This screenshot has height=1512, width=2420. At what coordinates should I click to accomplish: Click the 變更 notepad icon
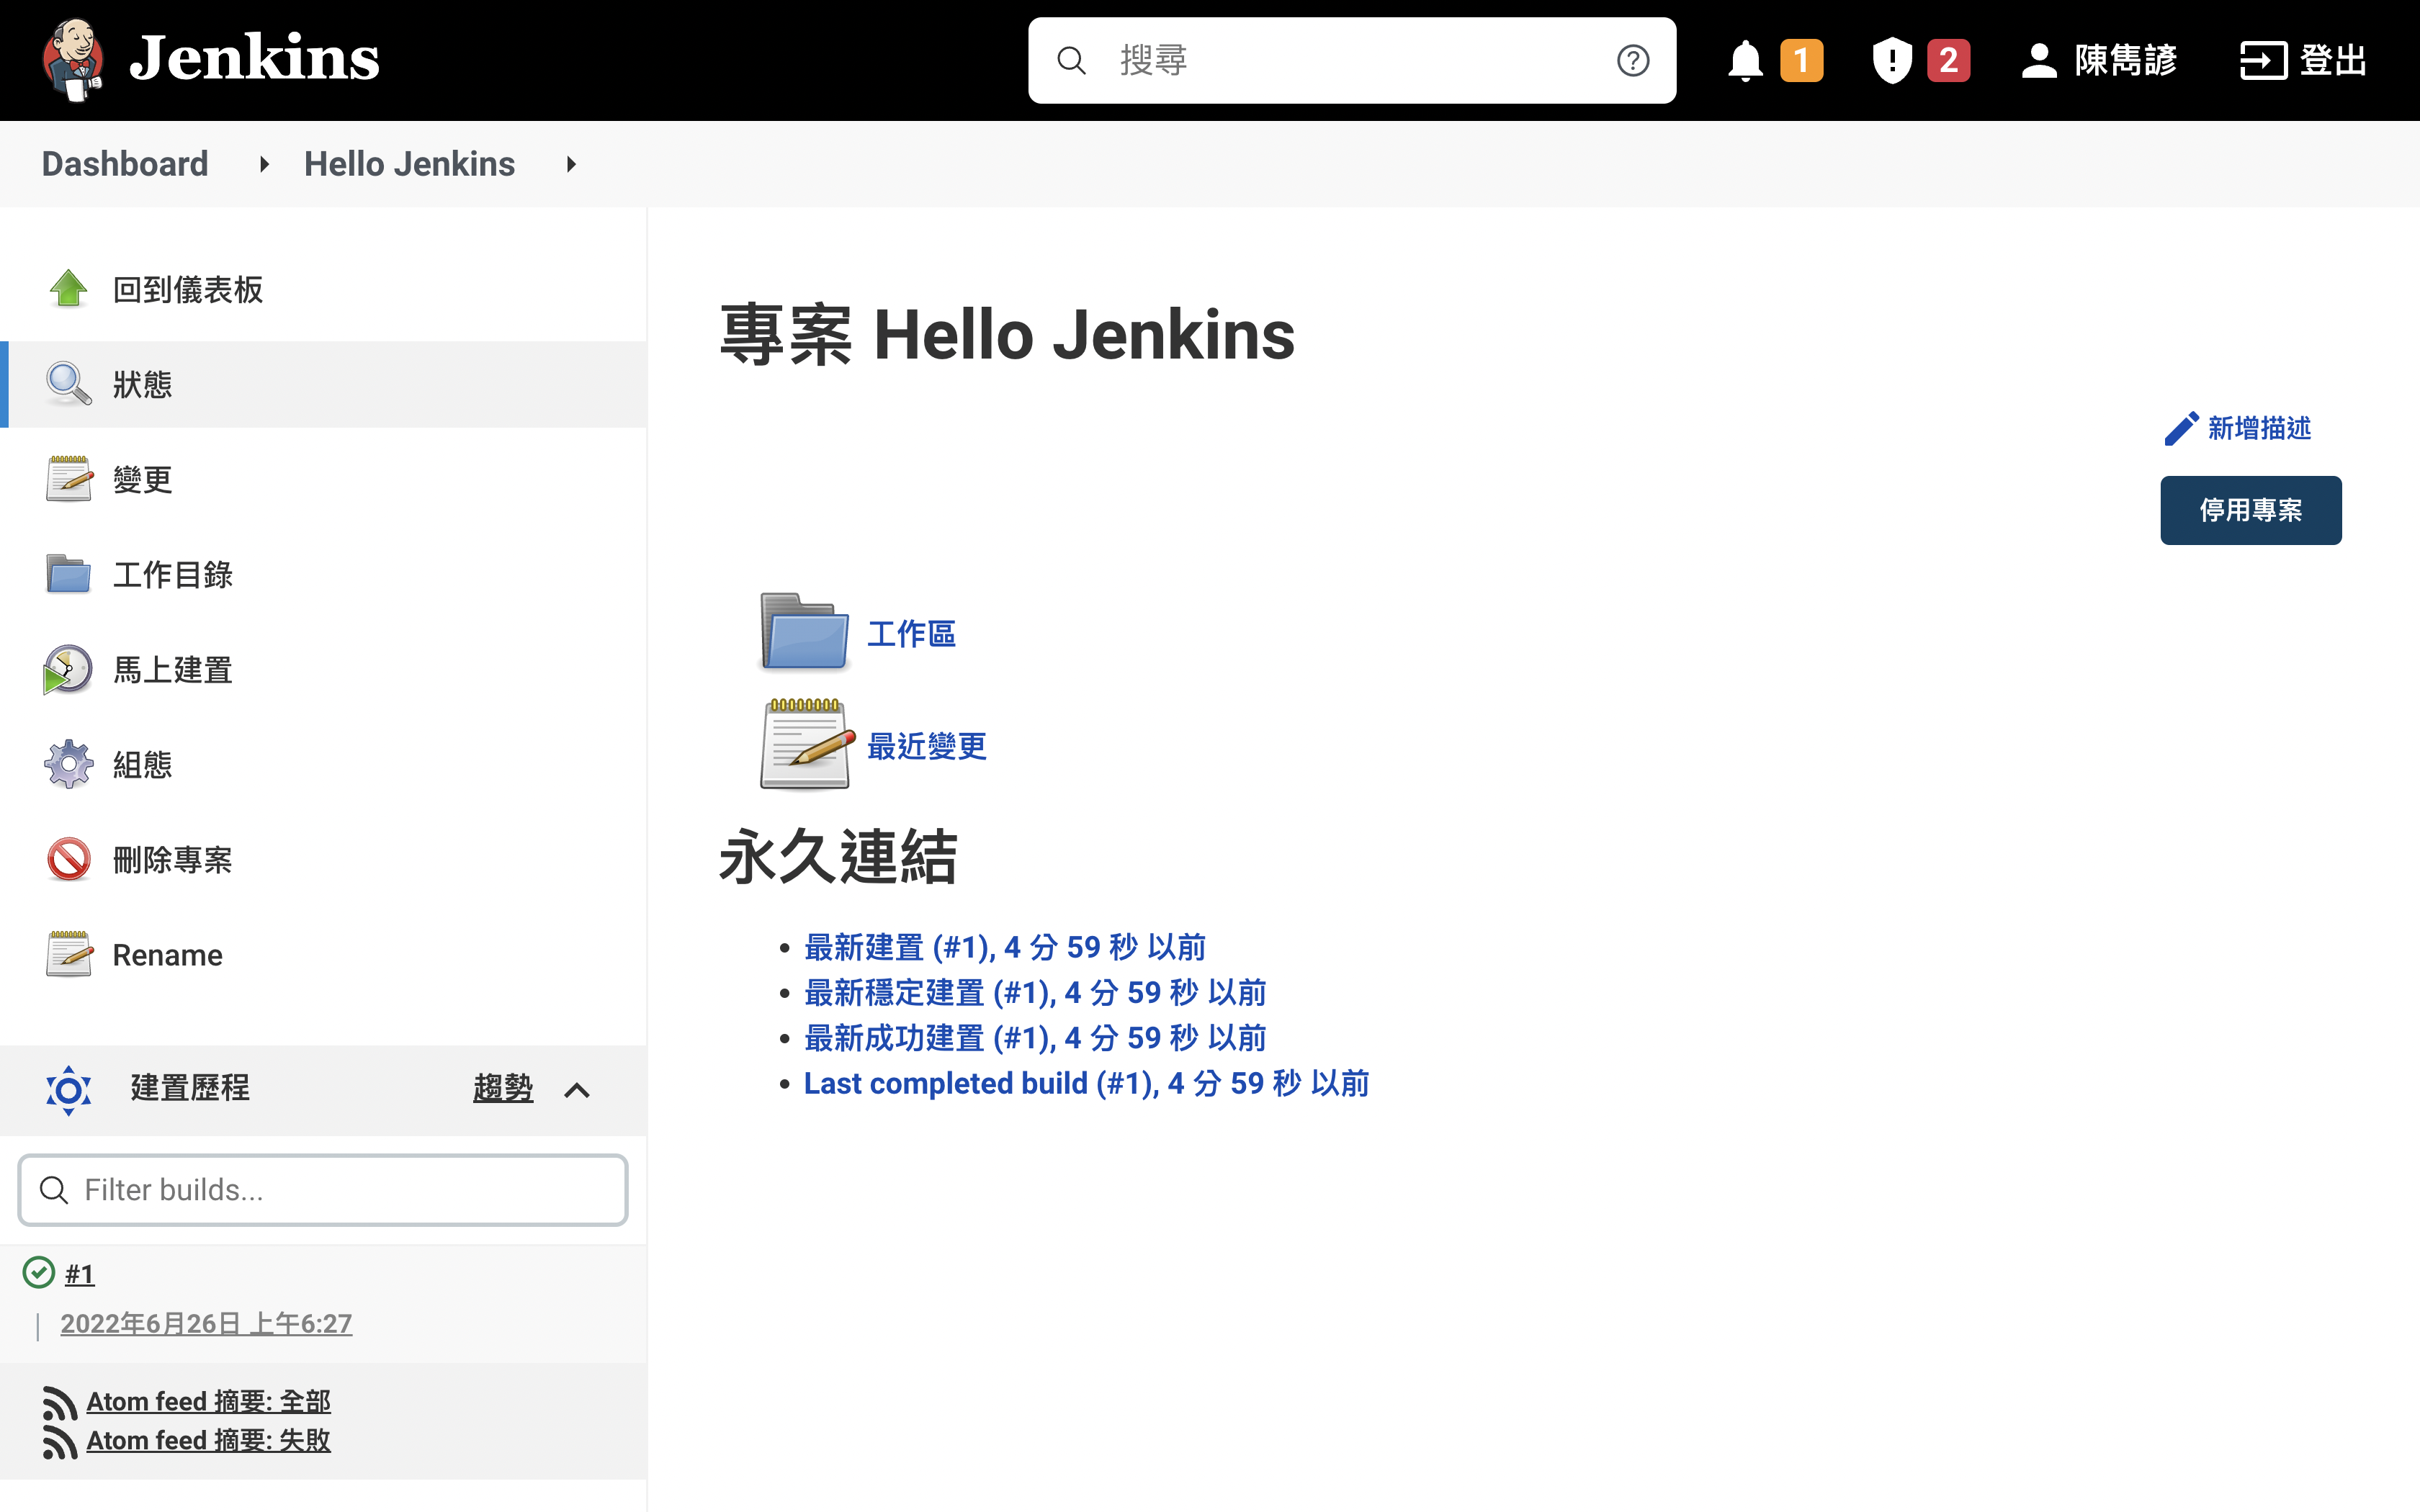pyautogui.click(x=69, y=479)
